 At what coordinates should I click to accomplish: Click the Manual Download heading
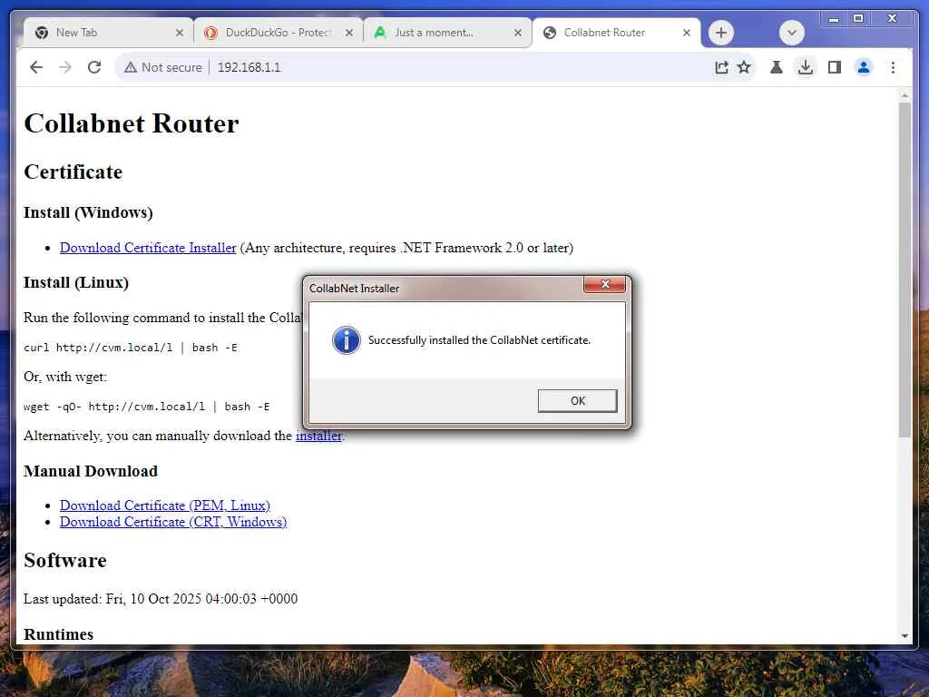[x=91, y=471]
